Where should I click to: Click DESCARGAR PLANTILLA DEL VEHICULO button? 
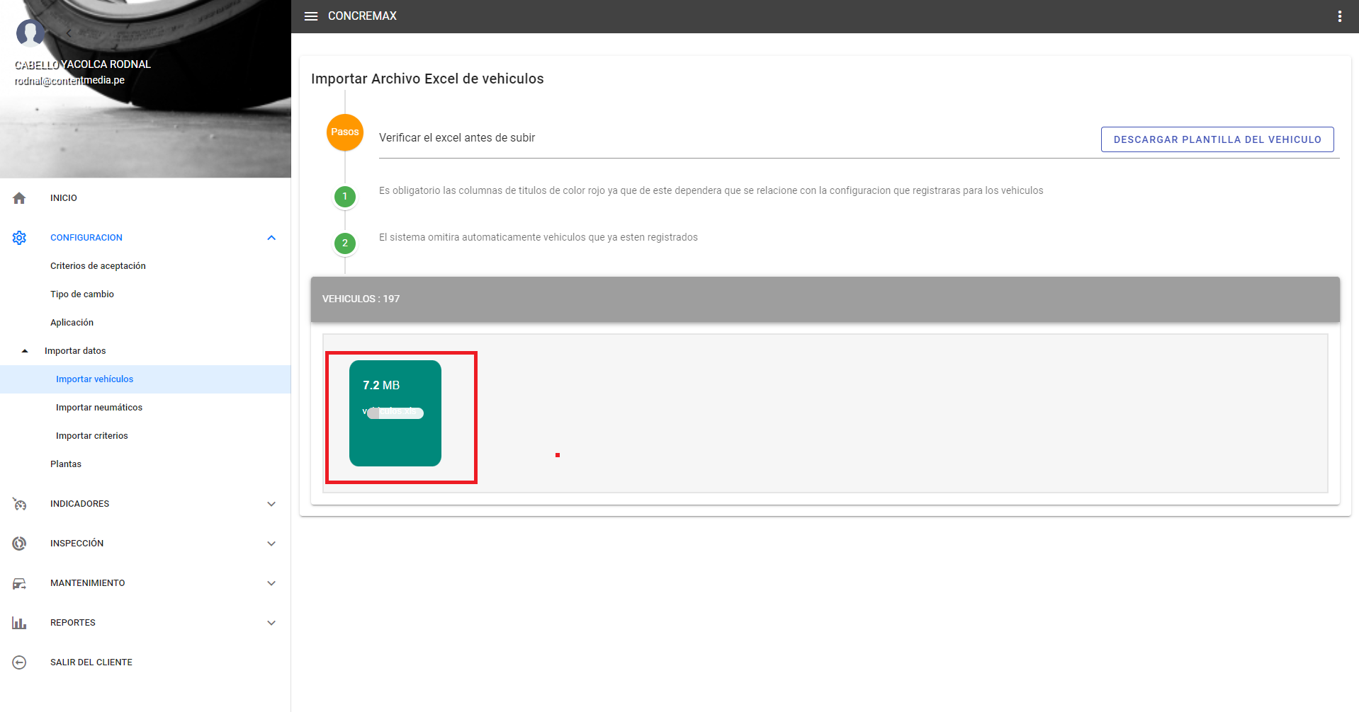1217,139
